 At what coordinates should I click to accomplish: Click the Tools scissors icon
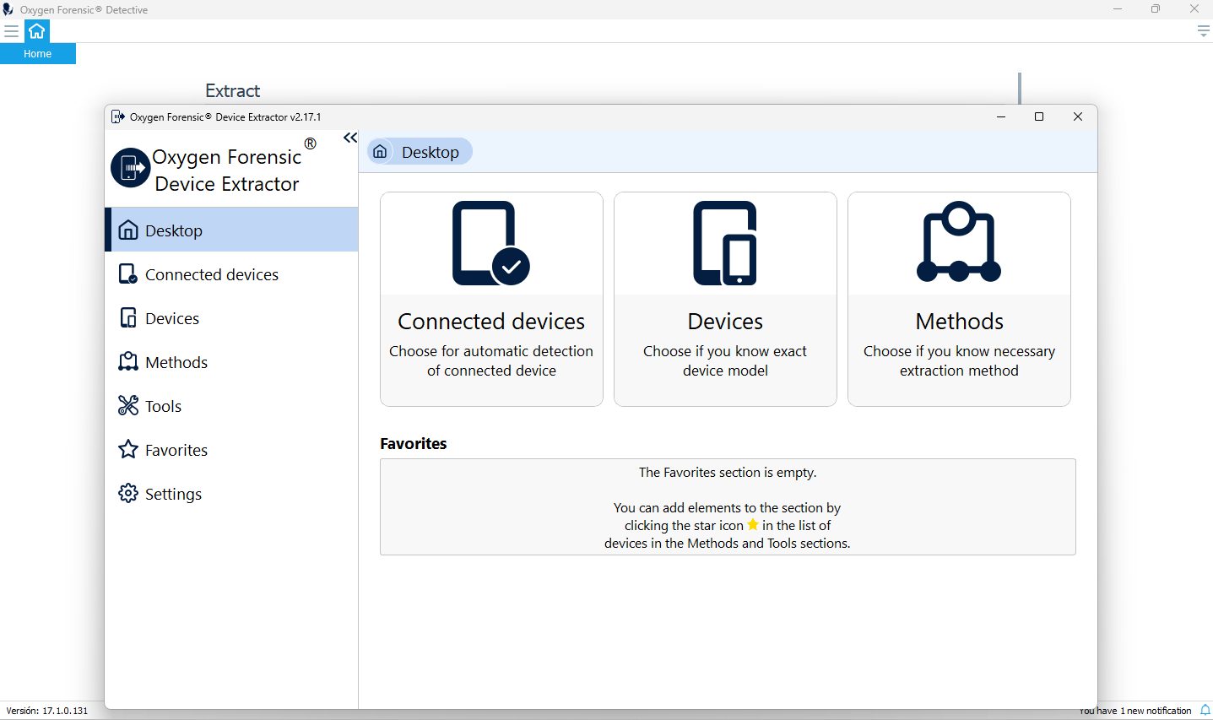click(128, 405)
